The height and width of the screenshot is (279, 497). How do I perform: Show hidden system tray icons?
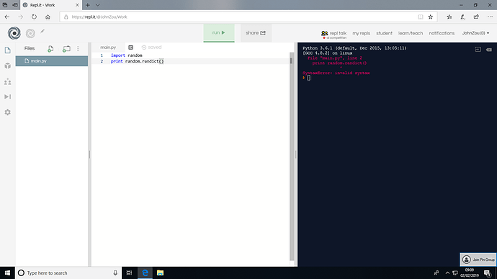(x=447, y=273)
